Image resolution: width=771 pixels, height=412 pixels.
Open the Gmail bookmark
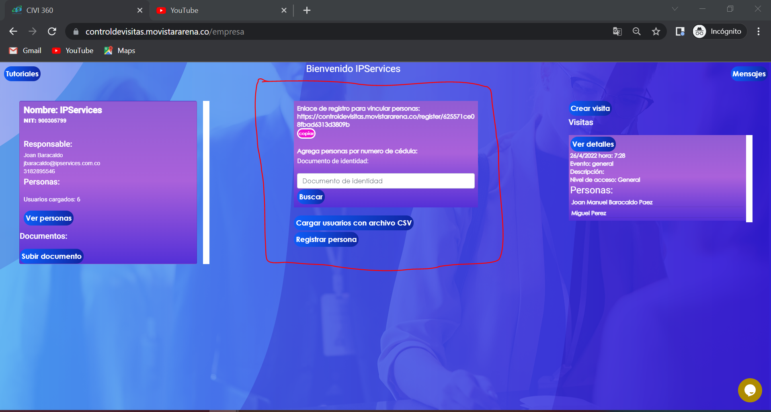(x=25, y=51)
